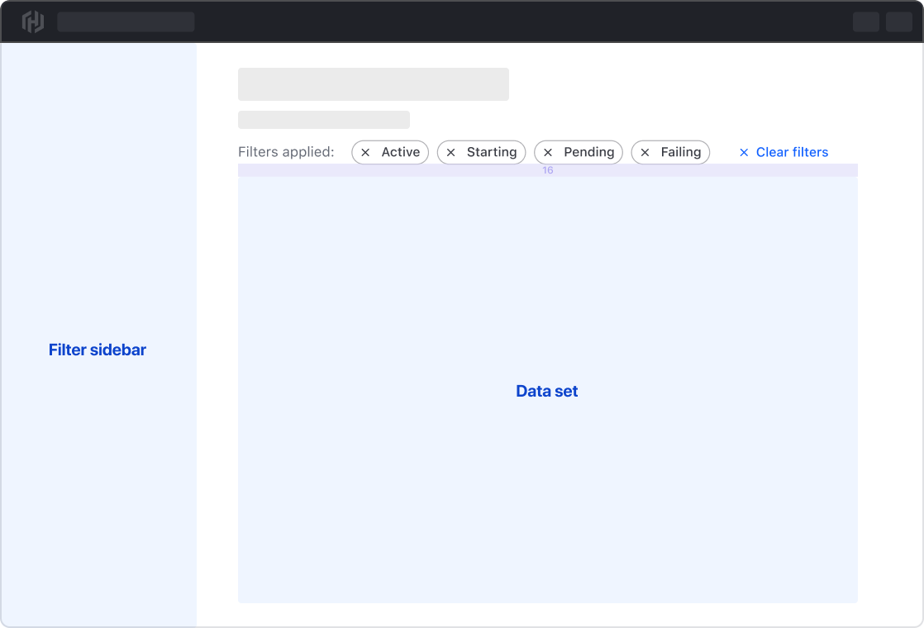
Task: Click the × icon on the Active filter chip
Action: 366,152
